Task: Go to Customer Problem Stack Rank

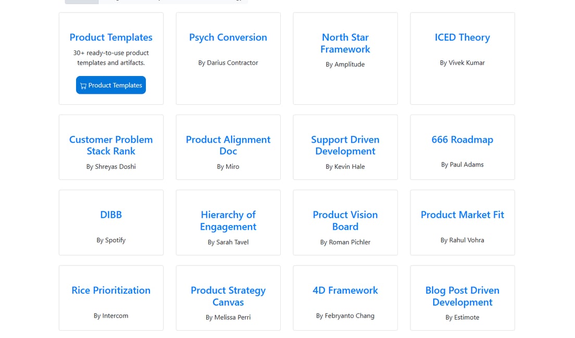Action: click(111, 145)
